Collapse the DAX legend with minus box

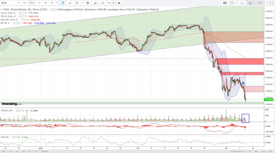[x=2, y=9]
